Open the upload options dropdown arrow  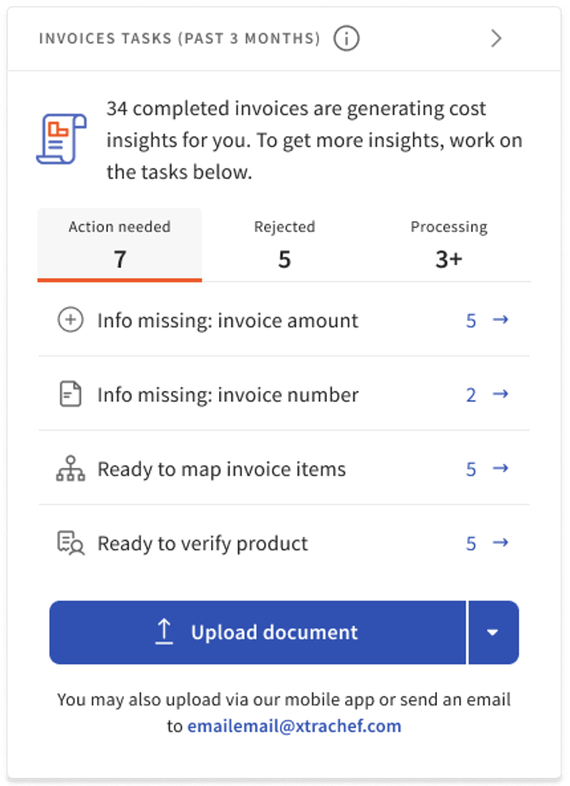click(493, 632)
